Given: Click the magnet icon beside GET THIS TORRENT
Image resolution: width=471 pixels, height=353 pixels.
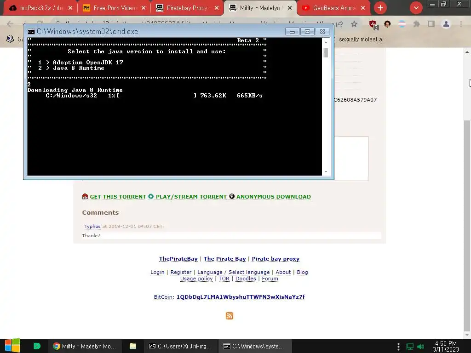Looking at the screenshot, I should tap(85, 196).
